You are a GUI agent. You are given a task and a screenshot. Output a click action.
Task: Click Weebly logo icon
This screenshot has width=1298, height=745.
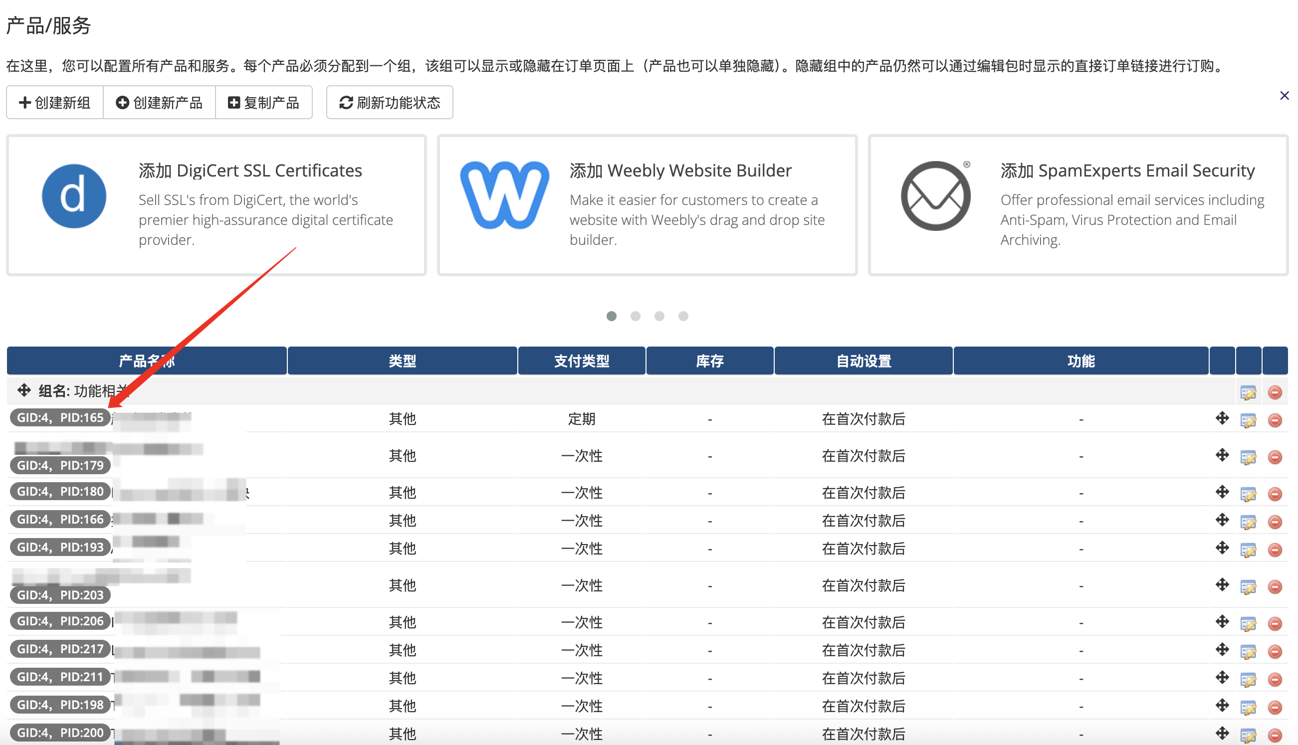504,195
